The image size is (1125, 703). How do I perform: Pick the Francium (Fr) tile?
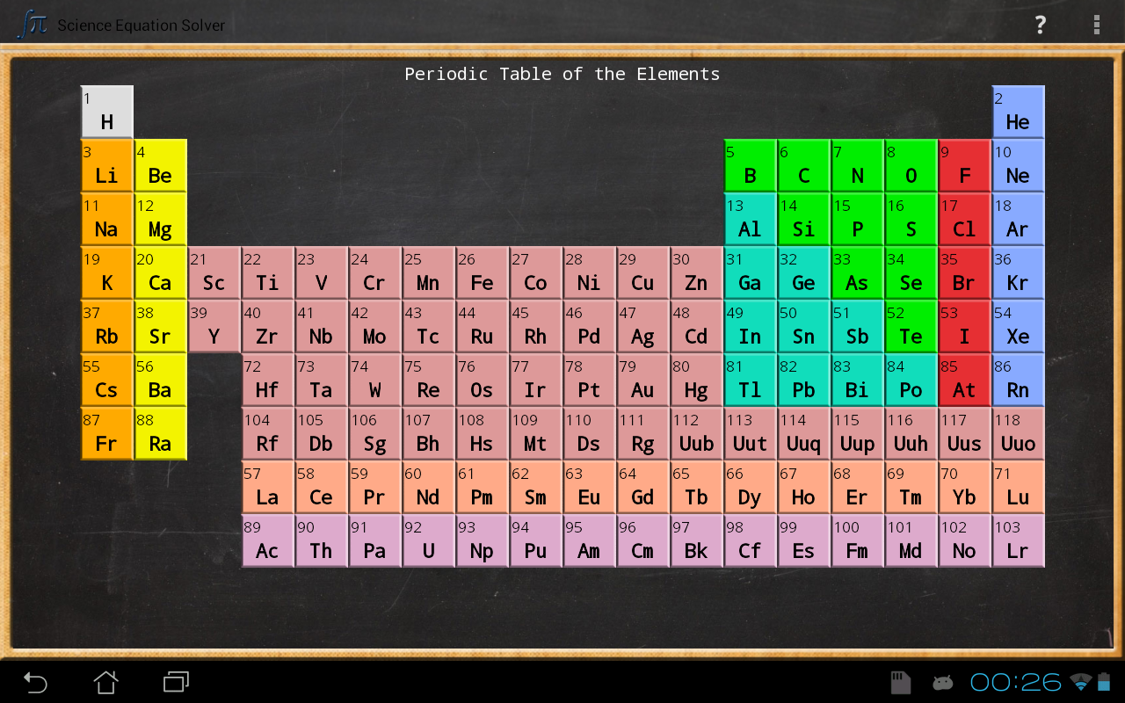point(107,433)
